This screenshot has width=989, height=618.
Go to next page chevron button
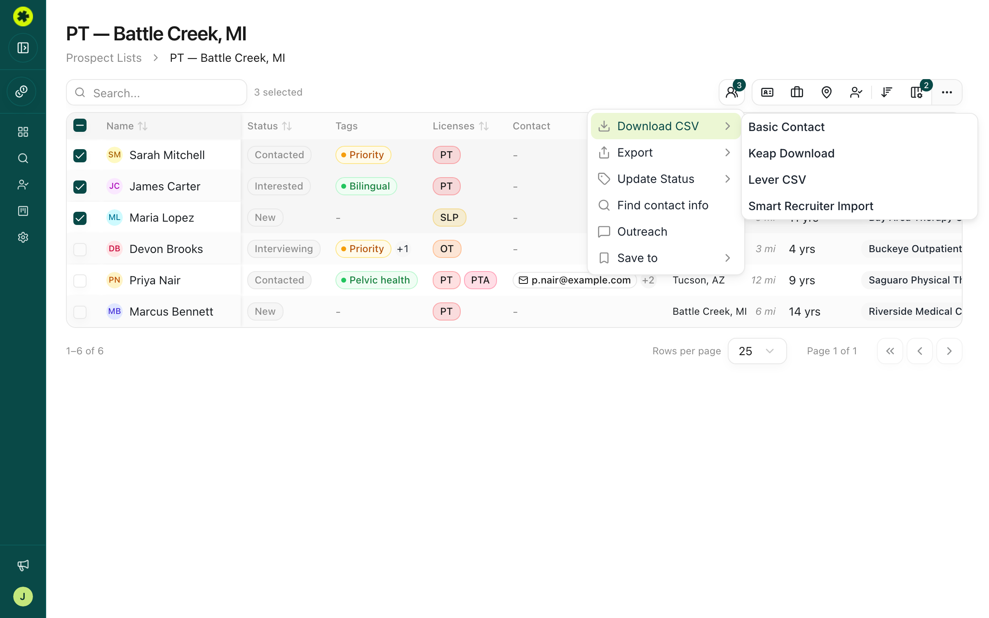tap(949, 351)
